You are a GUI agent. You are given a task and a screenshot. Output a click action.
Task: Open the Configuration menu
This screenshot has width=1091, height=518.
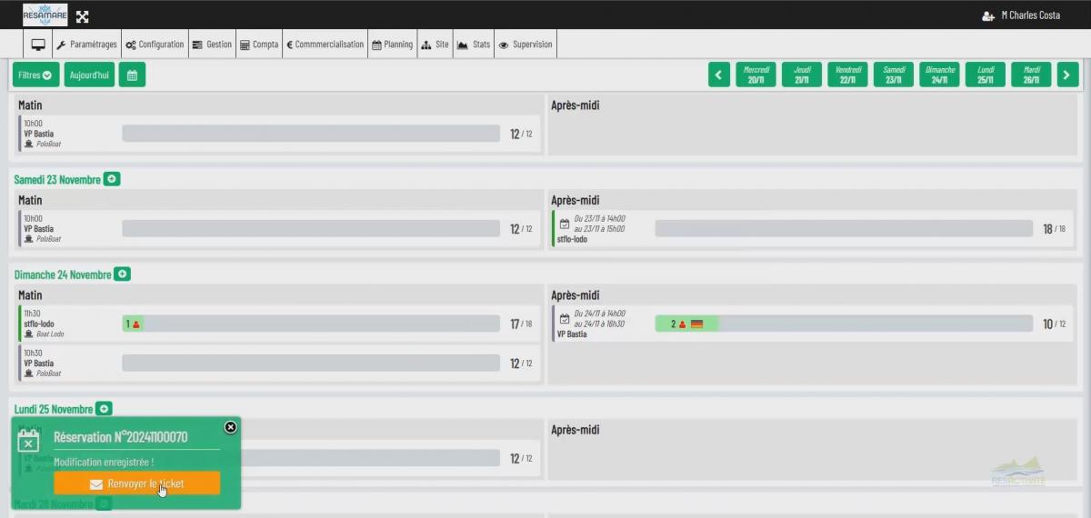click(x=155, y=45)
